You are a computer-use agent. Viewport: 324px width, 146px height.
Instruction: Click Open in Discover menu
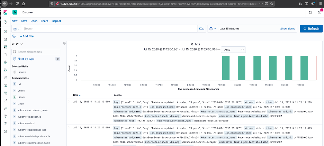tap(34, 21)
